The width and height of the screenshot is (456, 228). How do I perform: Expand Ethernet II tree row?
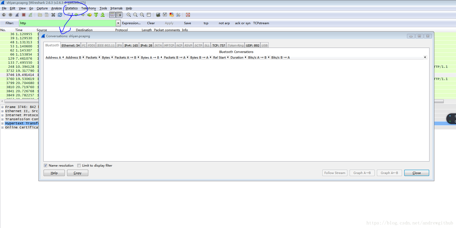coord(3,111)
